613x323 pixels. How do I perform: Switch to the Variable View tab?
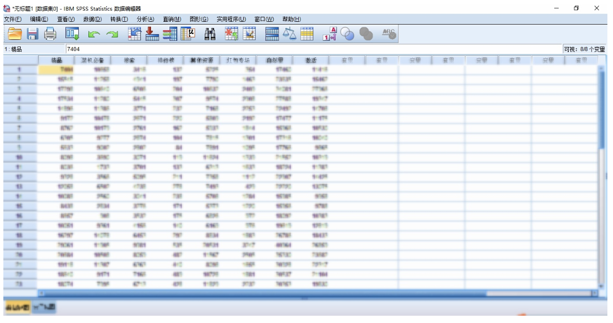[44, 307]
